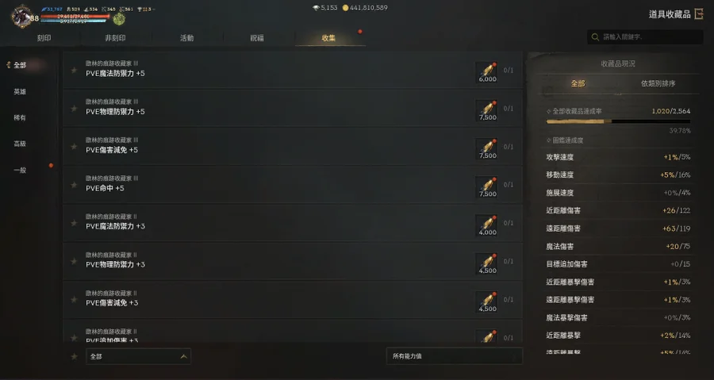Select 依類別排序 in collection status panel
This screenshot has height=380, width=714.
[658, 83]
